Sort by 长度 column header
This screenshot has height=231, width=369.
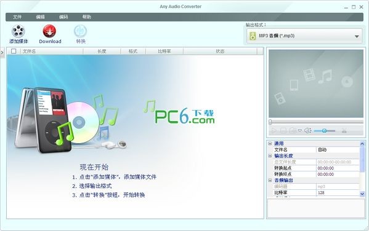click(x=102, y=51)
